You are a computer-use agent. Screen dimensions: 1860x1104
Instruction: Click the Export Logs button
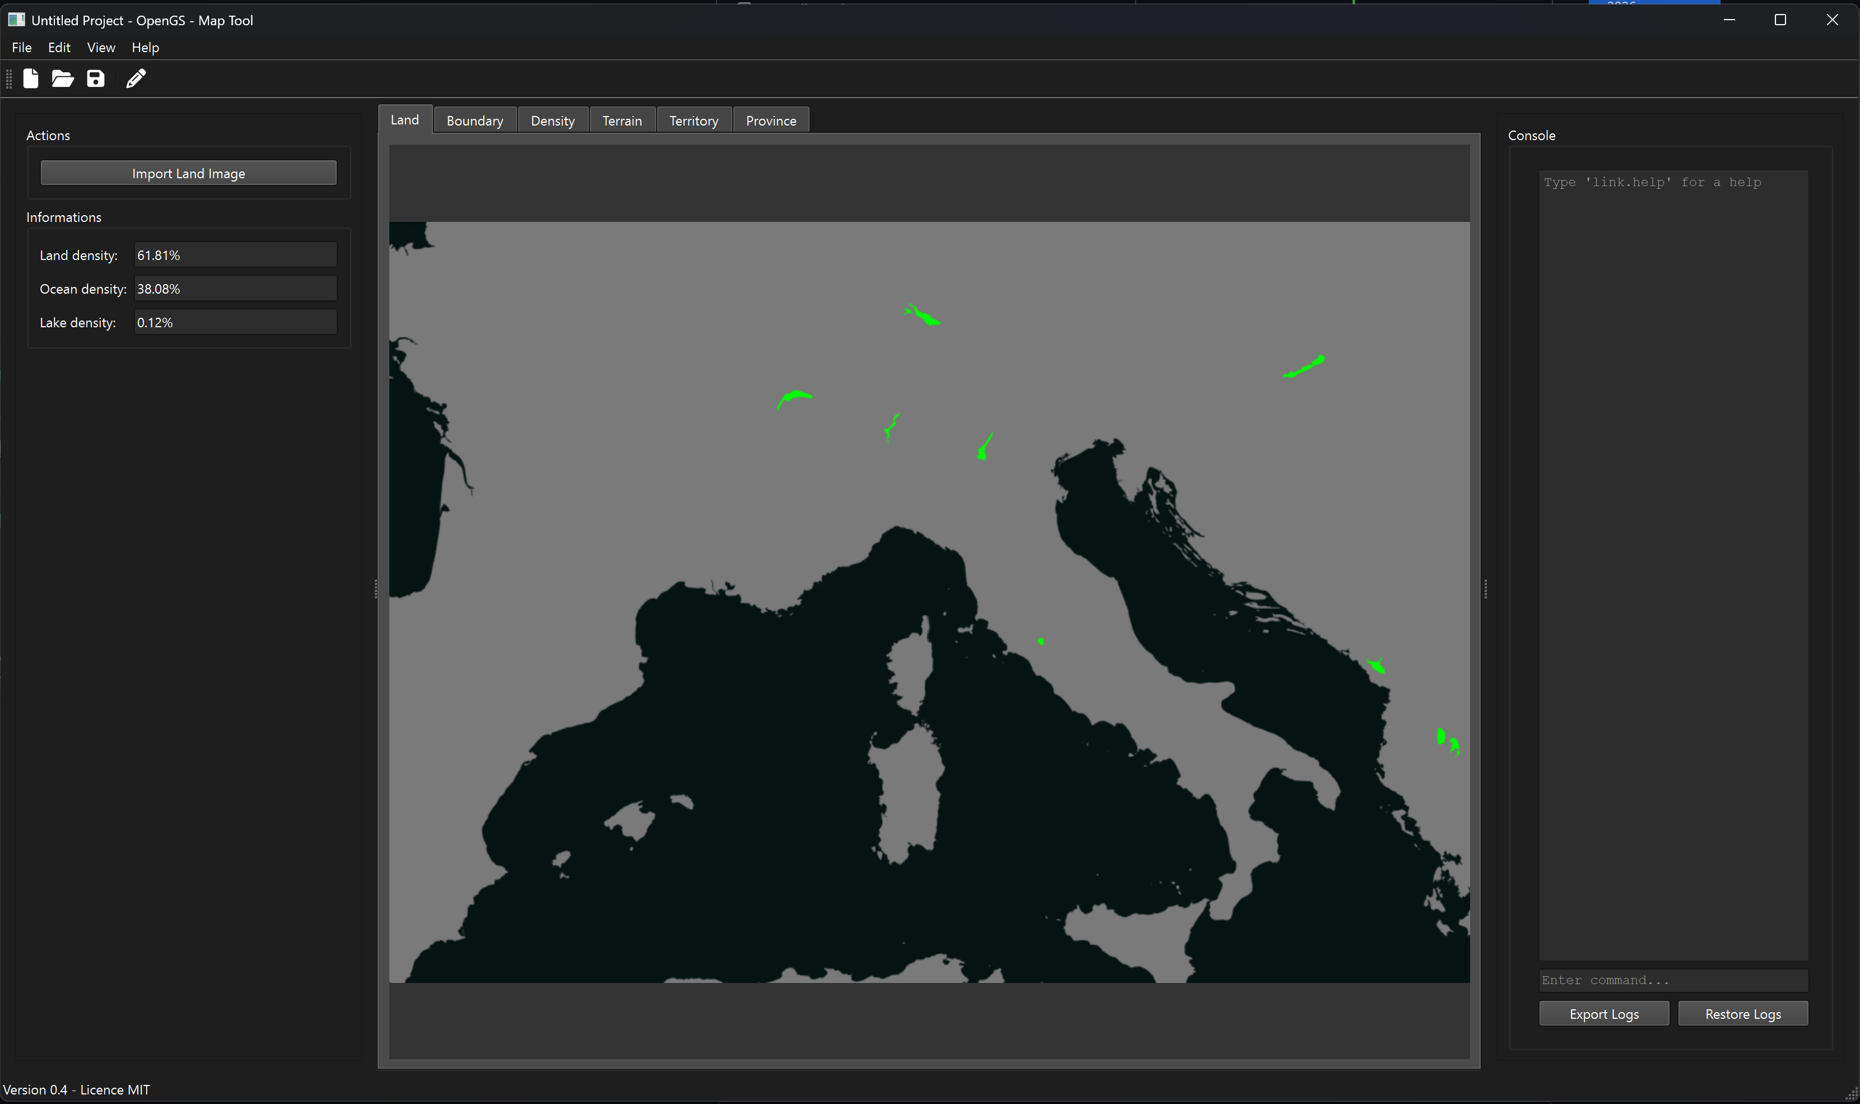tap(1604, 1014)
